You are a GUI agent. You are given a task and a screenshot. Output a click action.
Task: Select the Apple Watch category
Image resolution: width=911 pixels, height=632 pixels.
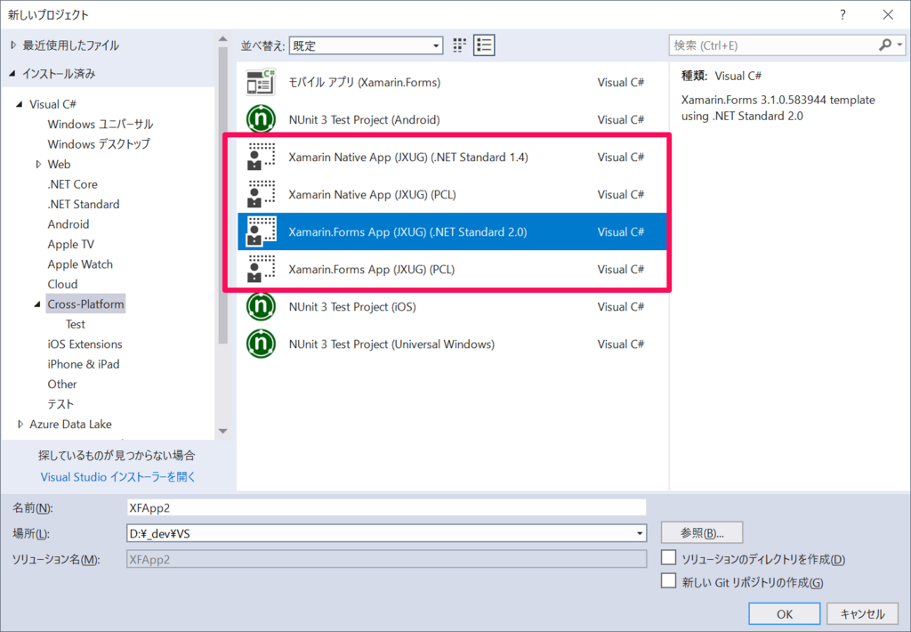pyautogui.click(x=80, y=264)
